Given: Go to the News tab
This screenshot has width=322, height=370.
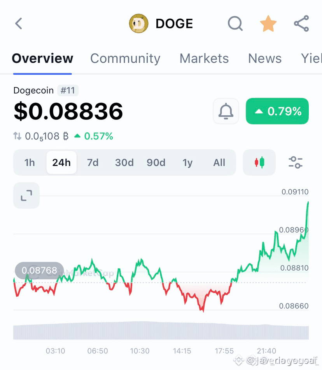Looking at the screenshot, I should (265, 58).
